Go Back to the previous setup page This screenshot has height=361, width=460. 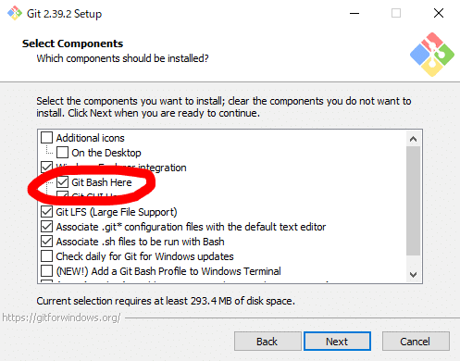pyautogui.click(x=267, y=342)
